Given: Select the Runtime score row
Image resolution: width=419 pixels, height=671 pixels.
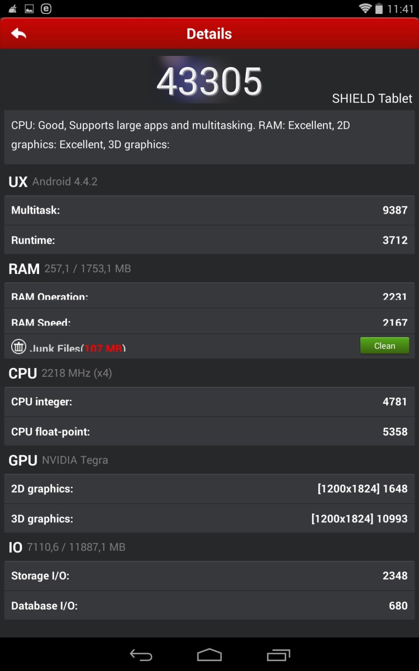Looking at the screenshot, I should pyautogui.click(x=209, y=240).
